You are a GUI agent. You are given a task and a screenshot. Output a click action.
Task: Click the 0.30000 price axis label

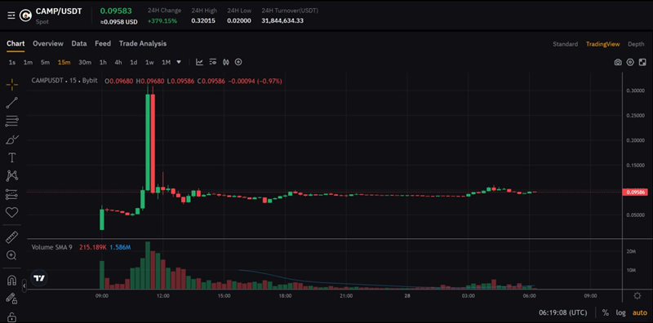click(x=635, y=91)
